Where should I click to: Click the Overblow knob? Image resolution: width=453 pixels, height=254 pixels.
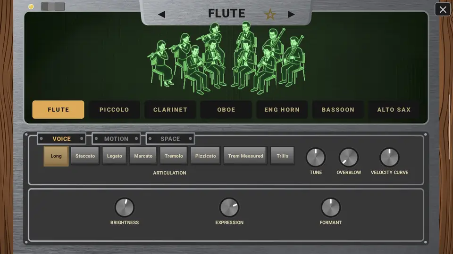point(348,157)
